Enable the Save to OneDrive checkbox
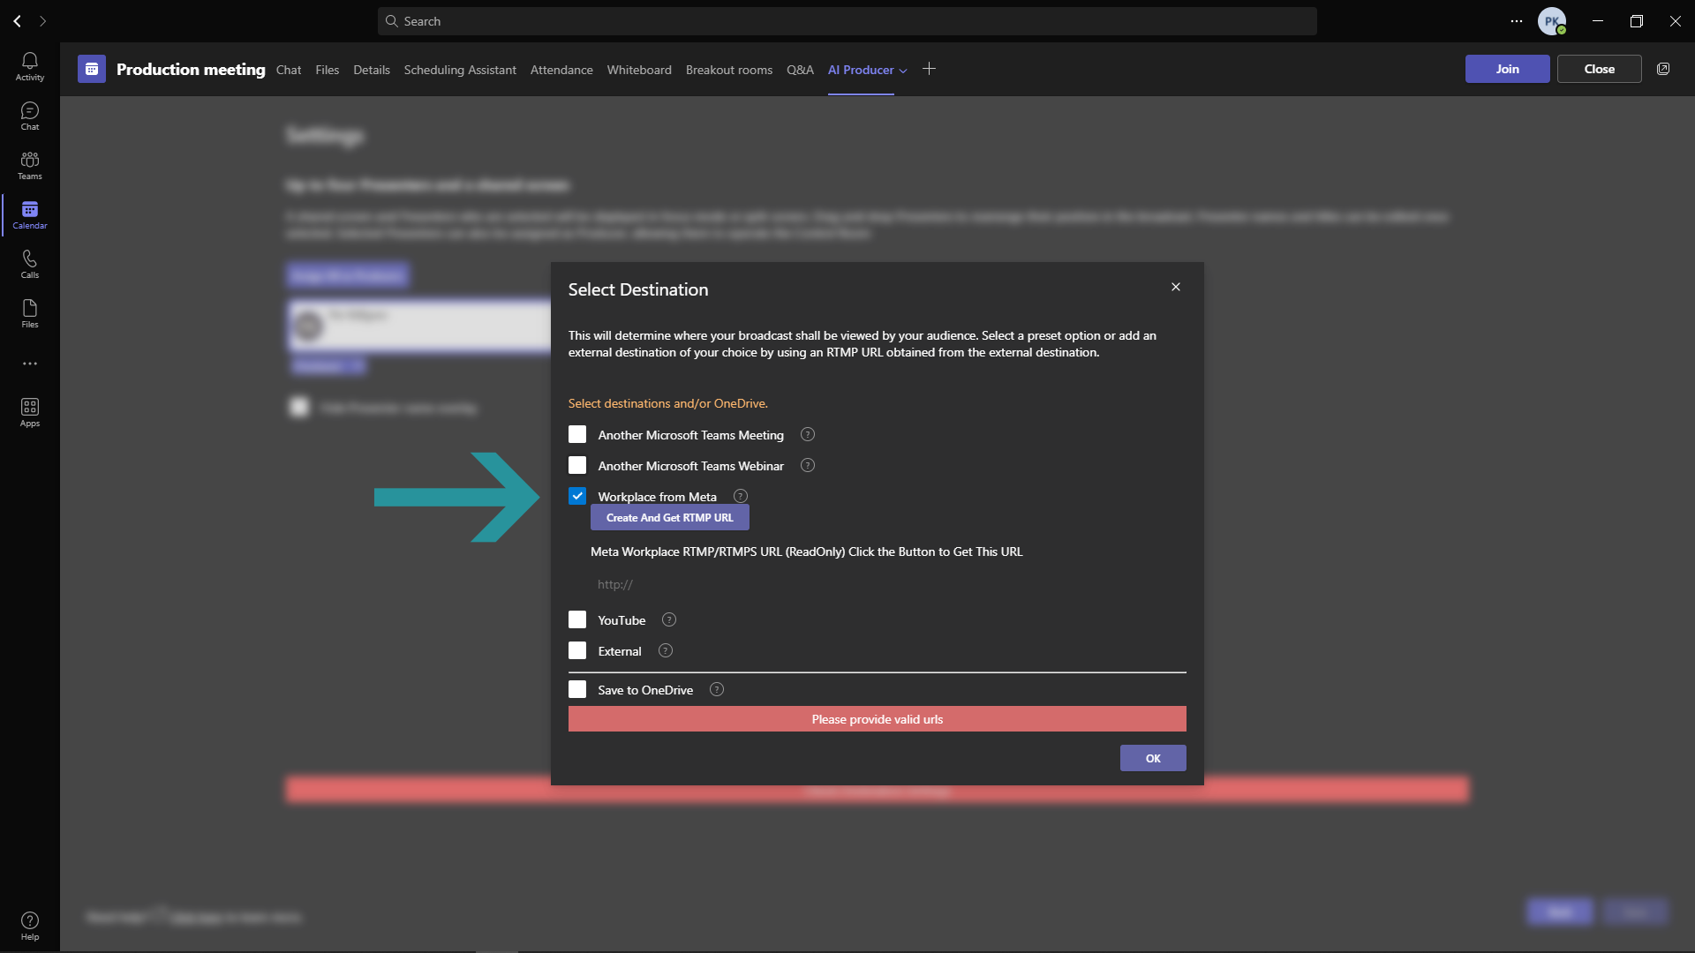Viewport: 1695px width, 953px height. point(577,689)
